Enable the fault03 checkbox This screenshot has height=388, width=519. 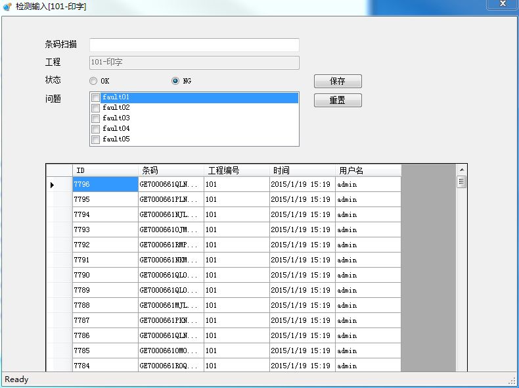[x=96, y=118]
